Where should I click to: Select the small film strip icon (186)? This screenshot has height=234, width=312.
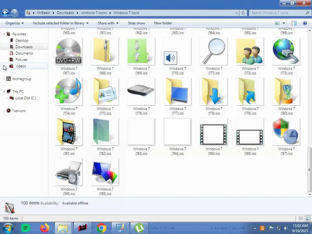point(250,132)
